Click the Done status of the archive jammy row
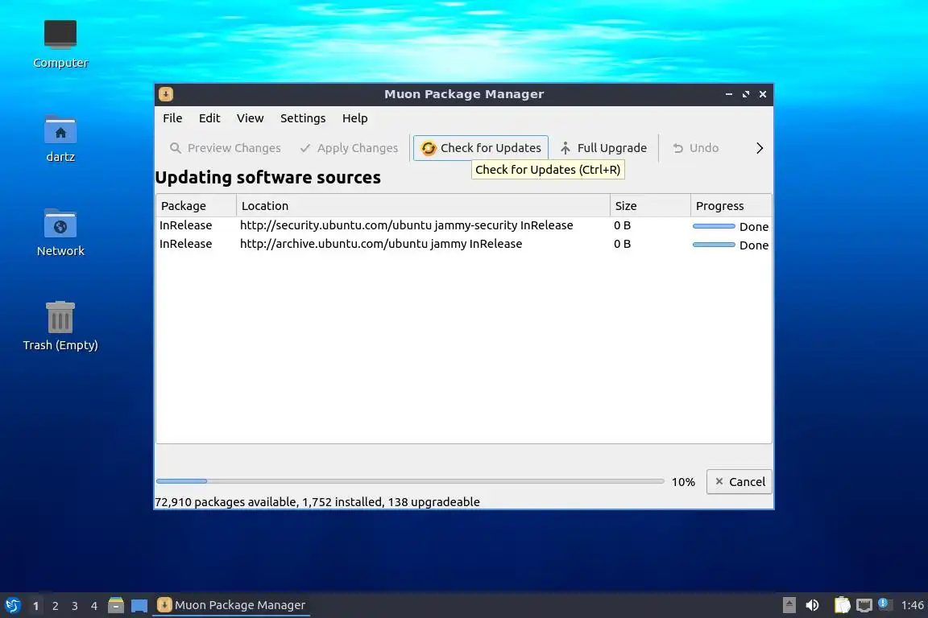 [753, 245]
